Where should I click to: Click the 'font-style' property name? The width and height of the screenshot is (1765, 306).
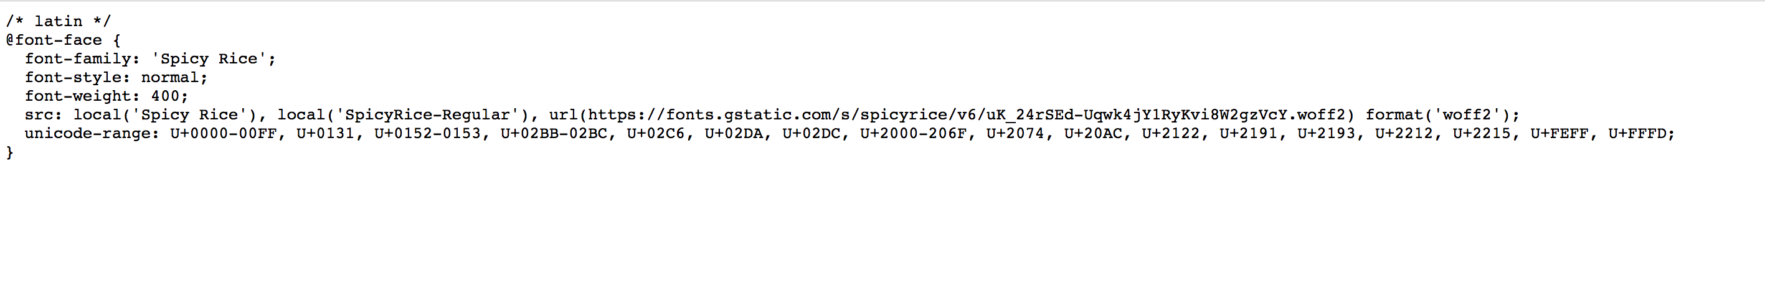tap(73, 77)
